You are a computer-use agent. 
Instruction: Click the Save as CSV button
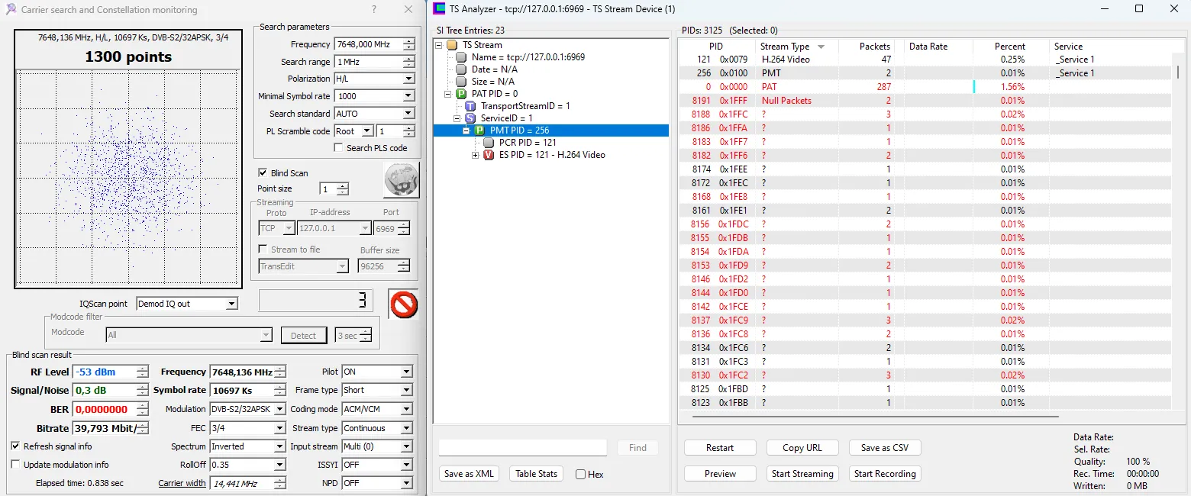(884, 448)
